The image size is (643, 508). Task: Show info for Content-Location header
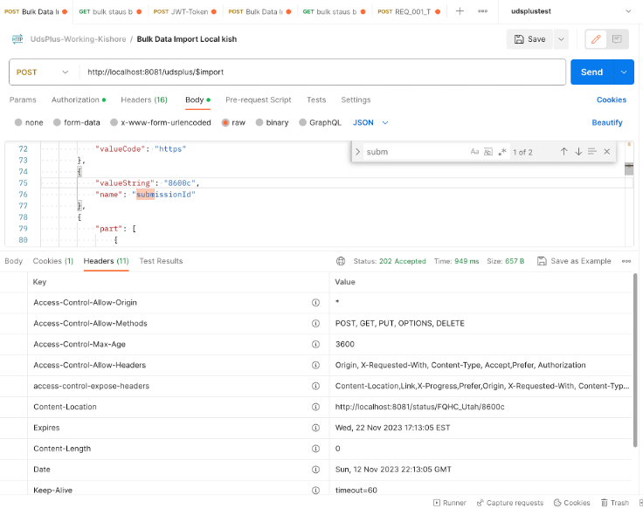315,408
